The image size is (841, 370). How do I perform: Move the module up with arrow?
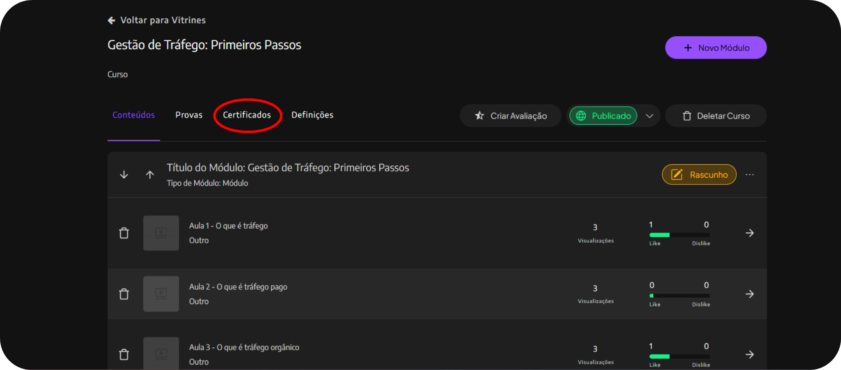[x=150, y=175]
